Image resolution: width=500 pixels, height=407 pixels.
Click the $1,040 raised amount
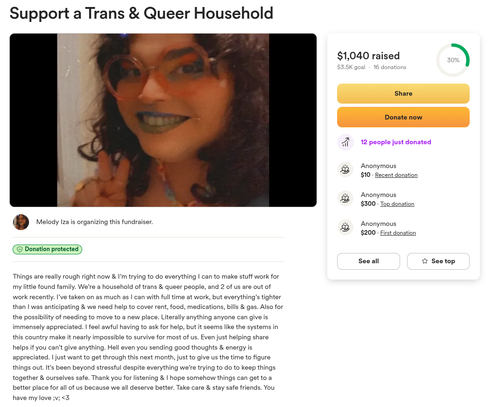368,56
